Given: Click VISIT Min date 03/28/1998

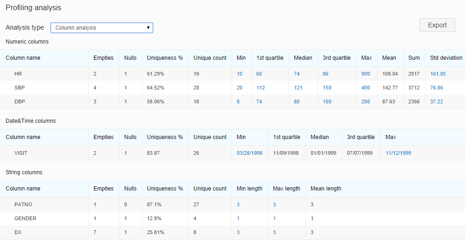Looking at the screenshot, I should 249,153.
